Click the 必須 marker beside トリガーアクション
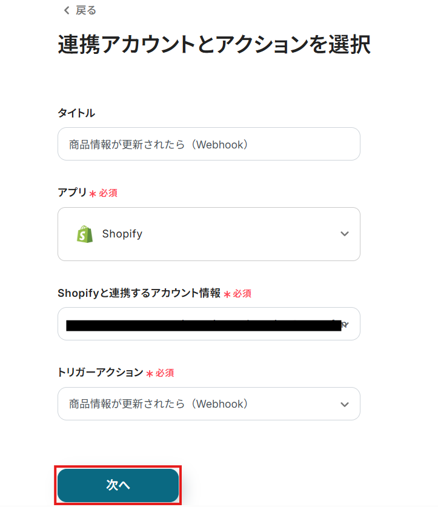Viewport: 438px width, 507px height. pos(164,373)
